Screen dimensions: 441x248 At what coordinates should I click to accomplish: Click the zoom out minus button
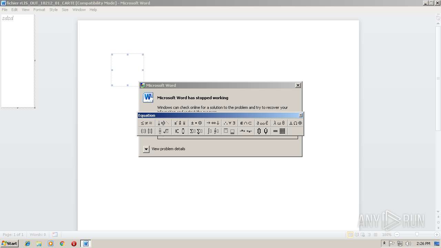(x=397, y=235)
